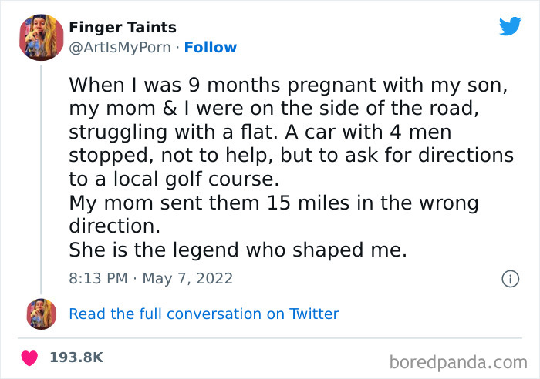Image resolution: width=540 pixels, height=379 pixels.
Task: Click the vertical thread line below the avatar
Action: pos(42,177)
